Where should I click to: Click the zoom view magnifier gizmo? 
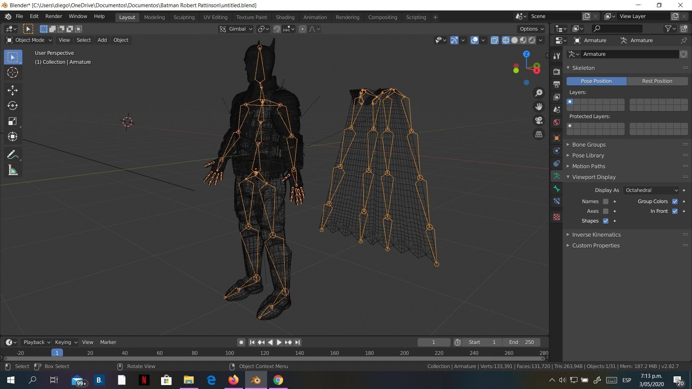click(x=539, y=93)
